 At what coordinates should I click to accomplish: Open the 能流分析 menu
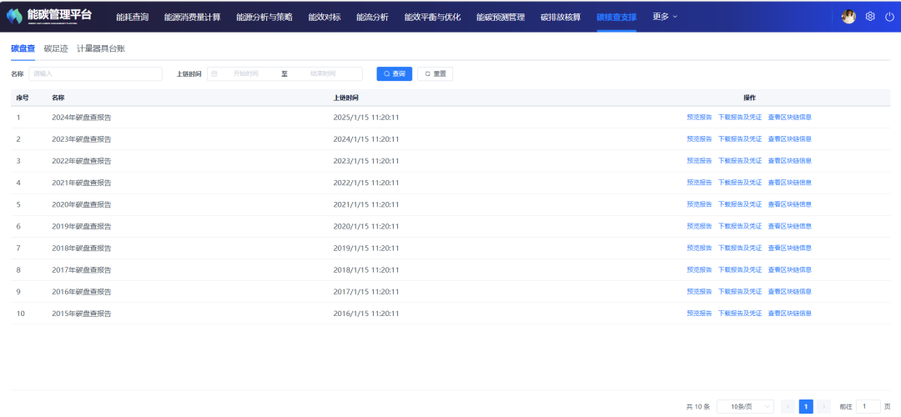pos(372,18)
